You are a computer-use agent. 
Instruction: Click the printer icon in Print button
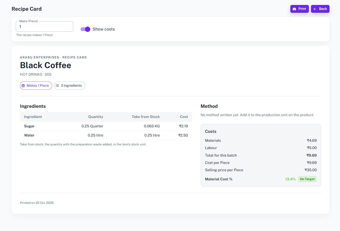point(294,9)
